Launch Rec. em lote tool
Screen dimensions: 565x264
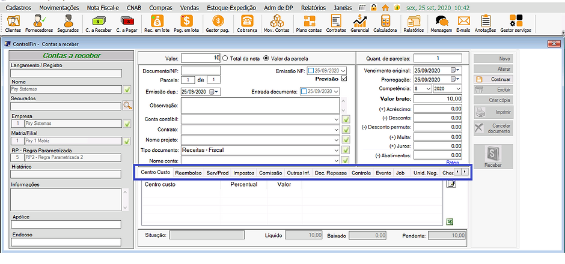pyautogui.click(x=157, y=24)
